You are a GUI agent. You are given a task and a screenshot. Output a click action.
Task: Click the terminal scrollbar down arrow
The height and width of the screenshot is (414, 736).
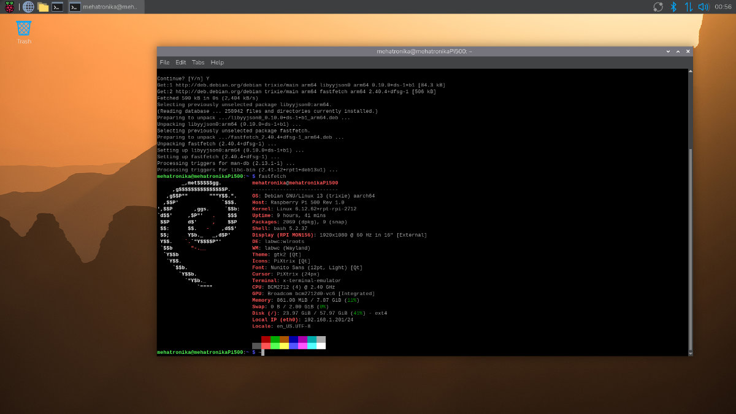pos(691,353)
